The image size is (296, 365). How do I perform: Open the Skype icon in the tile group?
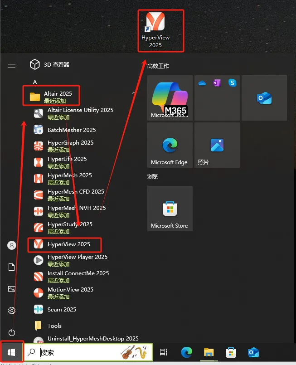coord(232,83)
